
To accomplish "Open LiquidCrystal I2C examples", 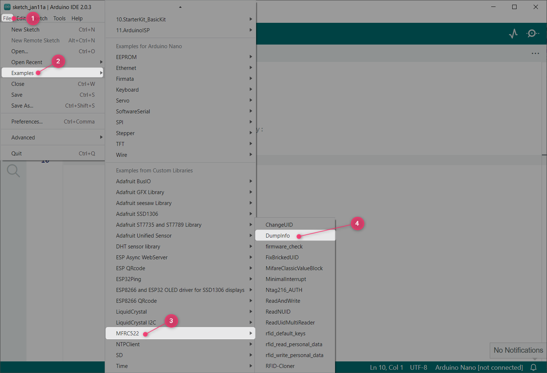I will 180,323.
